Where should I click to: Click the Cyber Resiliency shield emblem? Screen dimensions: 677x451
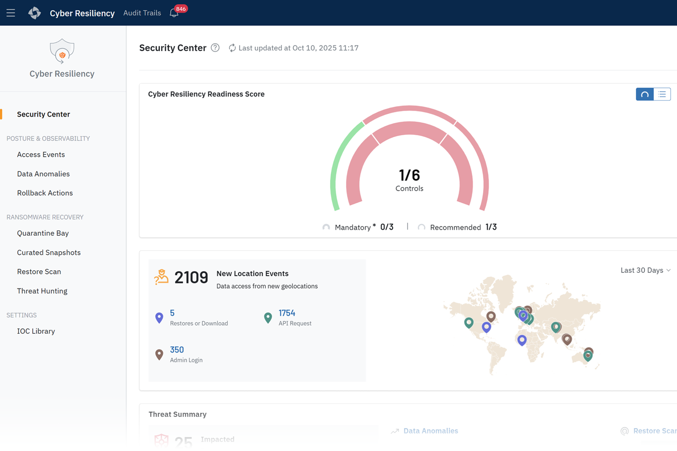[62, 52]
